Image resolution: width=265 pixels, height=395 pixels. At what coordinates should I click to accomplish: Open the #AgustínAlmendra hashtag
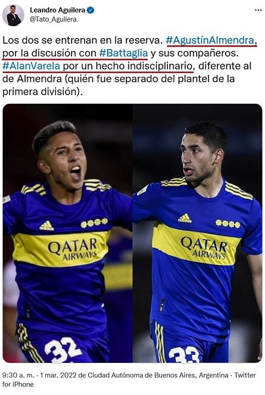(211, 40)
